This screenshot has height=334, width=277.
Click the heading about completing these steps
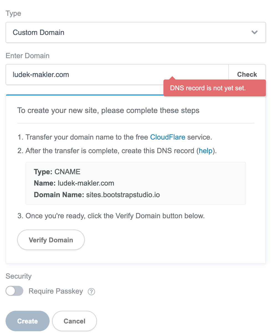click(x=108, y=111)
